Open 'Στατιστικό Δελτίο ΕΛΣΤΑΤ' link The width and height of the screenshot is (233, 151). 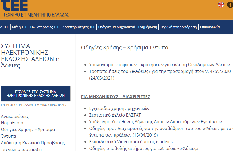pos(115,115)
